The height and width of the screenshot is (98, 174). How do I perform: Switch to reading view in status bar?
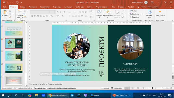(x=138, y=88)
